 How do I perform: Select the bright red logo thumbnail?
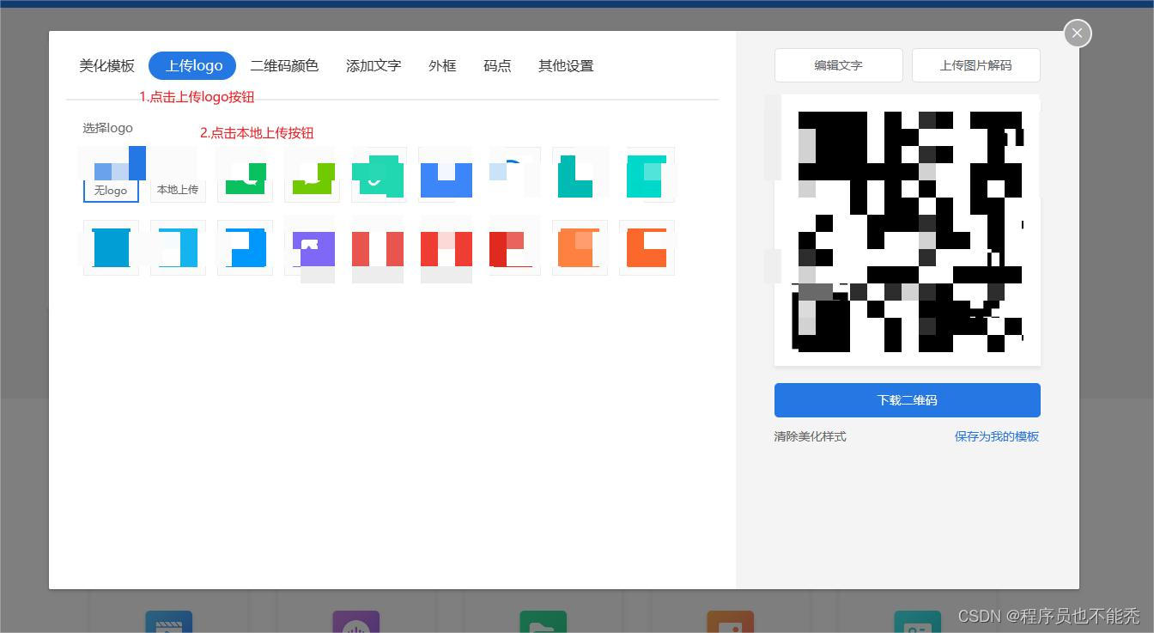pos(379,248)
